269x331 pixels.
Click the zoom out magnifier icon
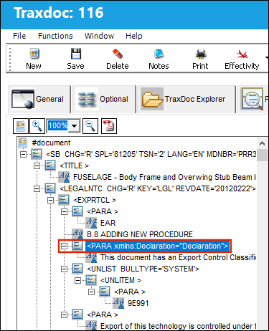point(90,126)
